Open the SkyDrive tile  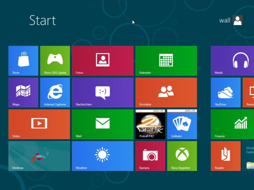[x=226, y=92]
